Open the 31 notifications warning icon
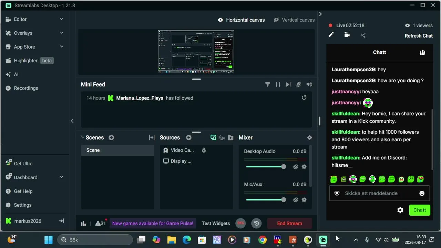The image size is (441, 248). click(100, 223)
